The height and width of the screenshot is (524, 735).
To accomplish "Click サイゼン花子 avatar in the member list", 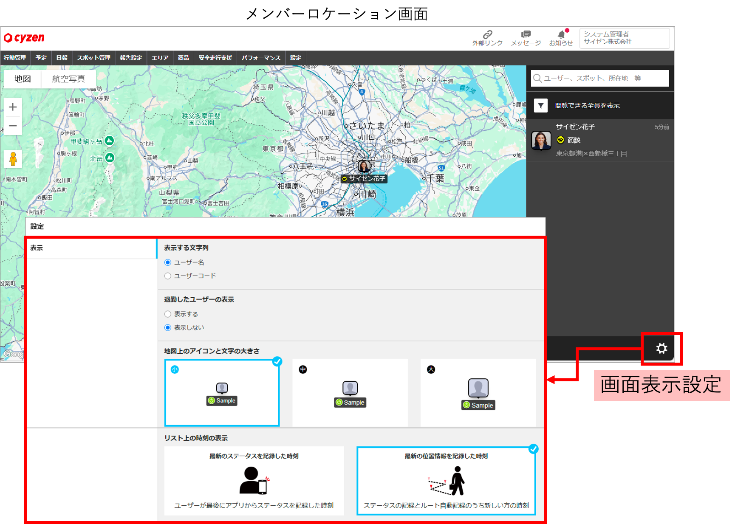I will pos(541,141).
